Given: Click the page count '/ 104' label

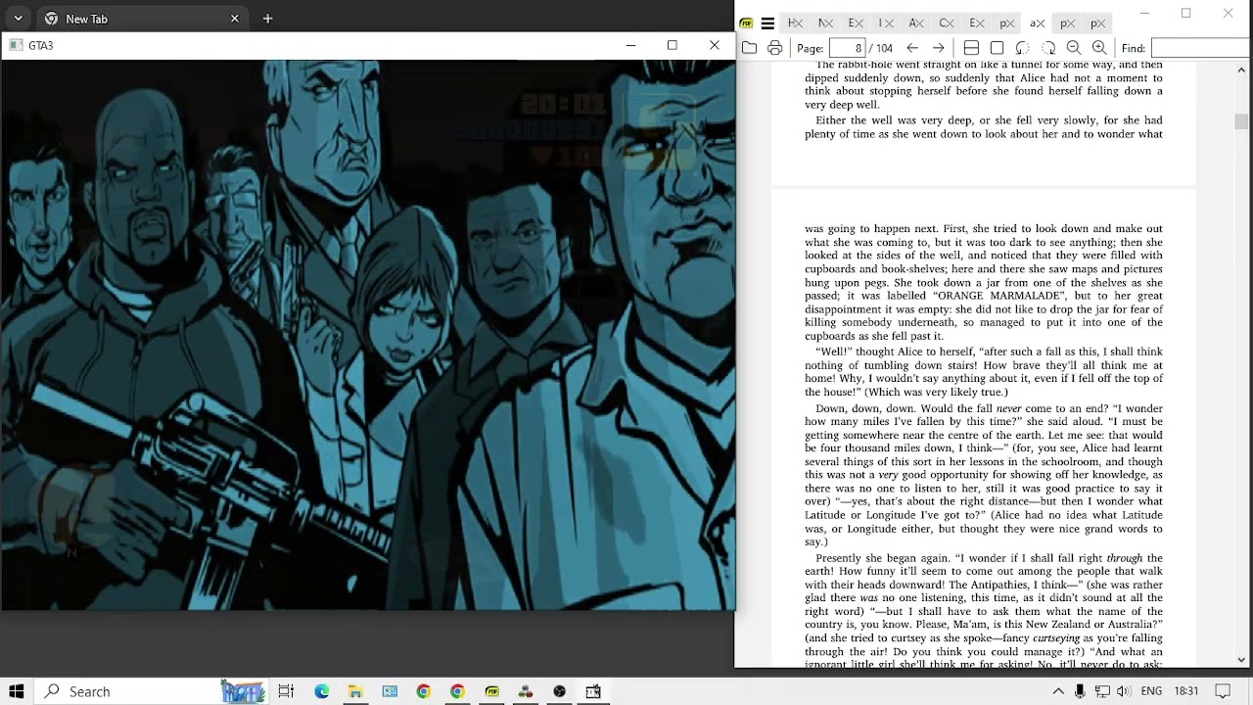Looking at the screenshot, I should click(882, 48).
